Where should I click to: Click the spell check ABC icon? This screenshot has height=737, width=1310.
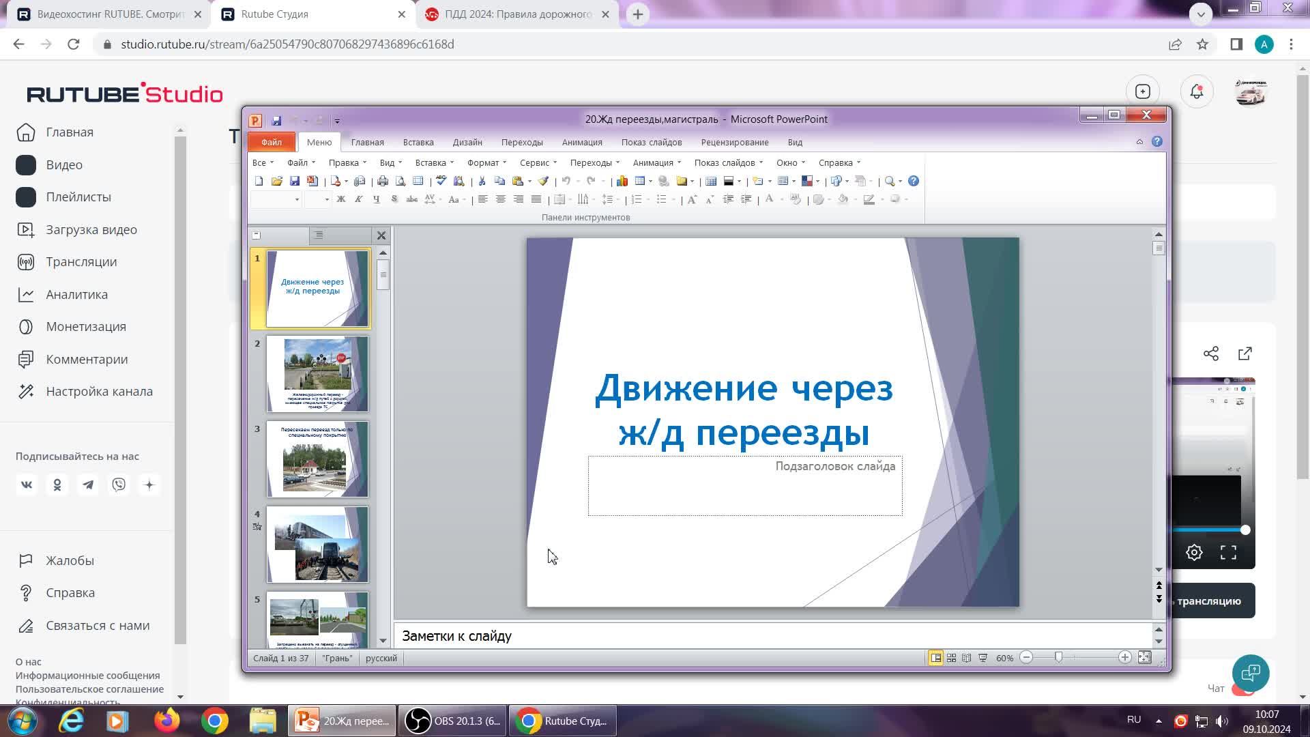pyautogui.click(x=441, y=182)
